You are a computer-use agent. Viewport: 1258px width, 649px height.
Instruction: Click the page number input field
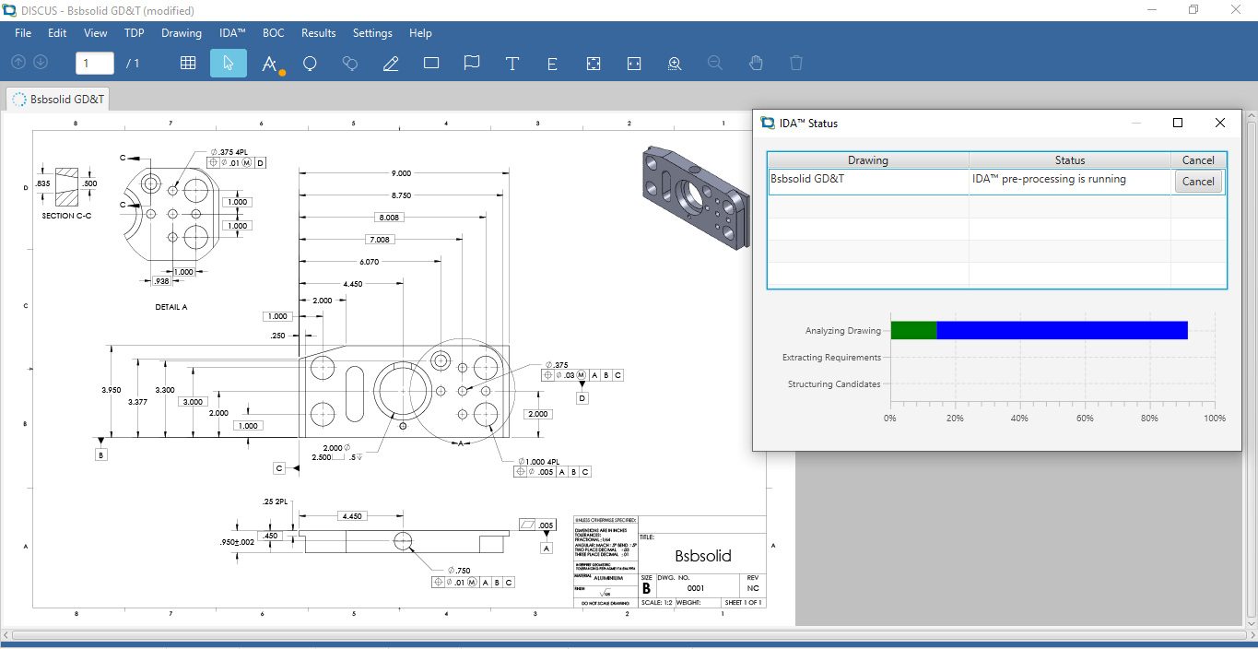coord(93,63)
